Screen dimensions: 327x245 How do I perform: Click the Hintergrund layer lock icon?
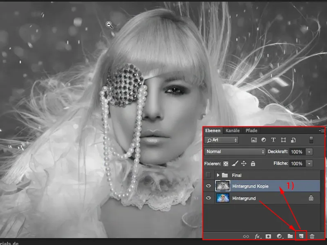point(311,198)
